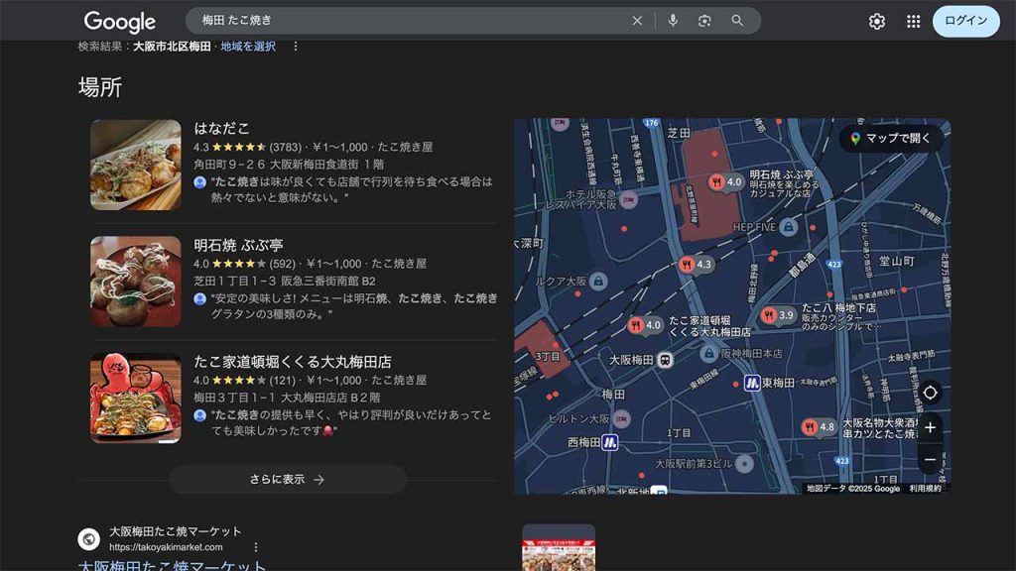Click the 大阪駅前第3ビル map marker
Screen dimensions: 1016x571
click(744, 464)
